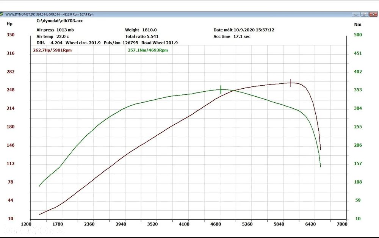Click the Nm axis title
Screen dimensions: 379x238
[x=358, y=24]
